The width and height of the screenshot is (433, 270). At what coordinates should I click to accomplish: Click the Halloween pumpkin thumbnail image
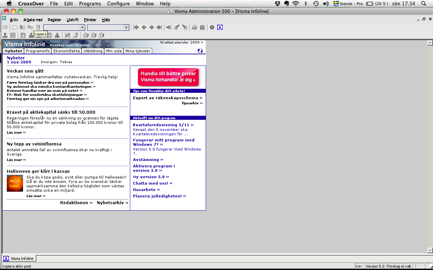[x=15, y=184]
